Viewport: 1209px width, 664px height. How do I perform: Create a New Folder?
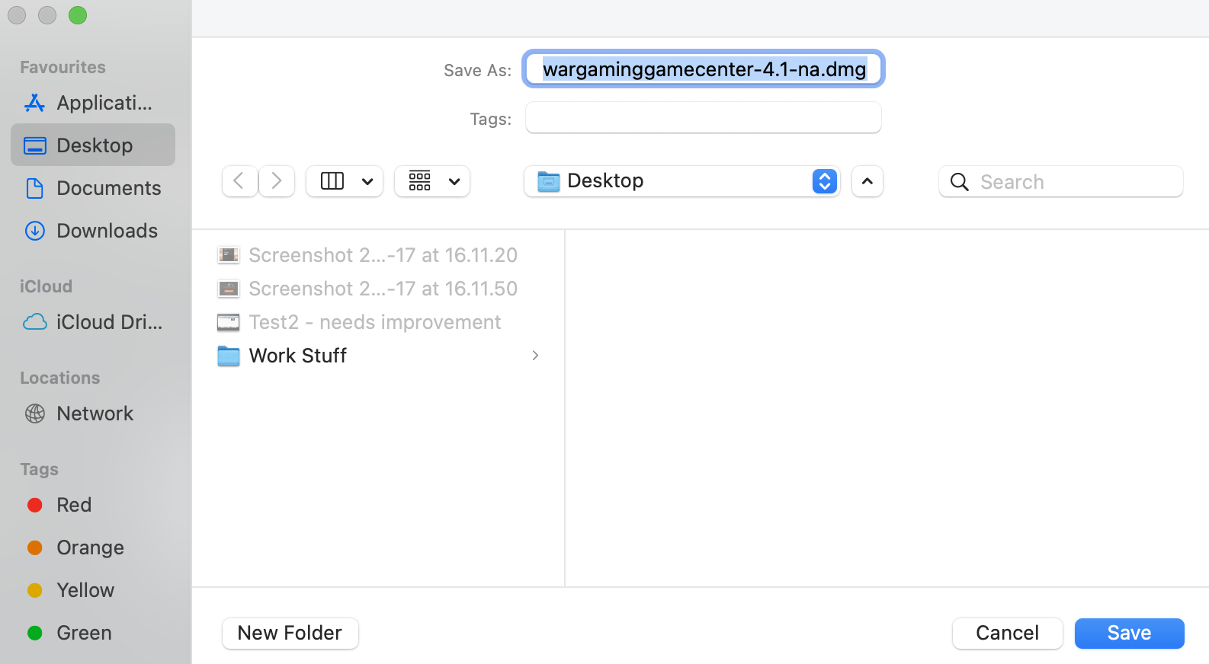point(290,634)
